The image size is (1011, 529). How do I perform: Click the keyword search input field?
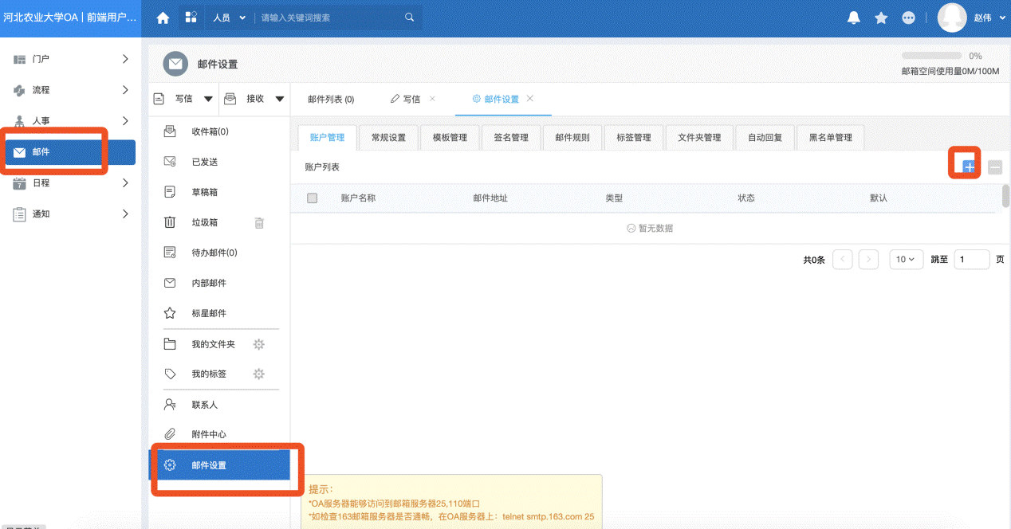(x=331, y=18)
